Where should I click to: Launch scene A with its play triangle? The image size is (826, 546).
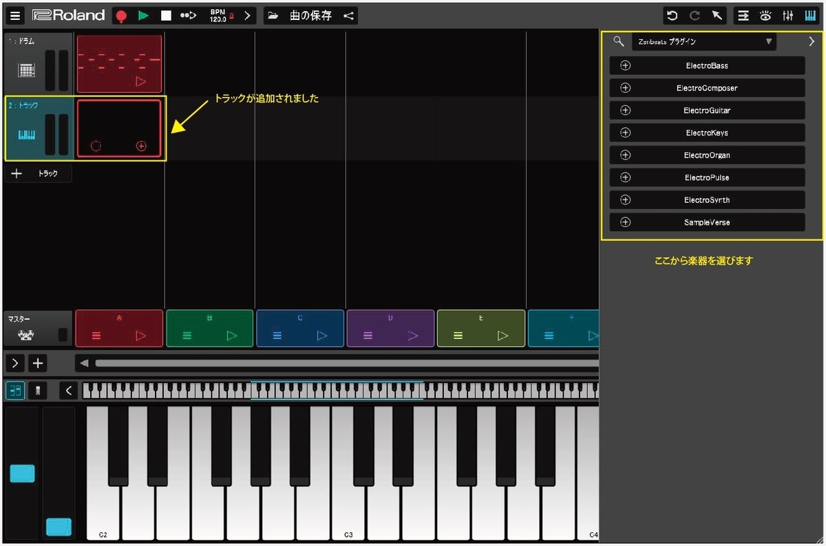pos(141,336)
